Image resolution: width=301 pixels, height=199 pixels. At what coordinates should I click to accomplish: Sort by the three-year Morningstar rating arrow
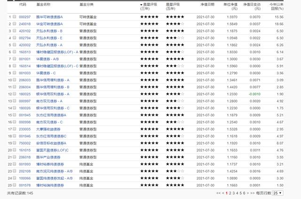(x=141, y=5)
